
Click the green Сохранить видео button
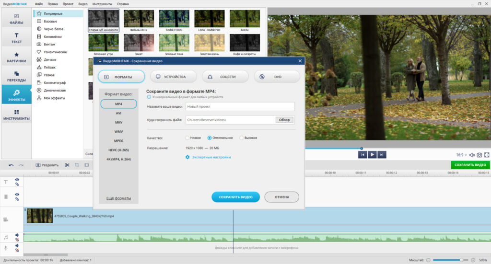click(470, 165)
